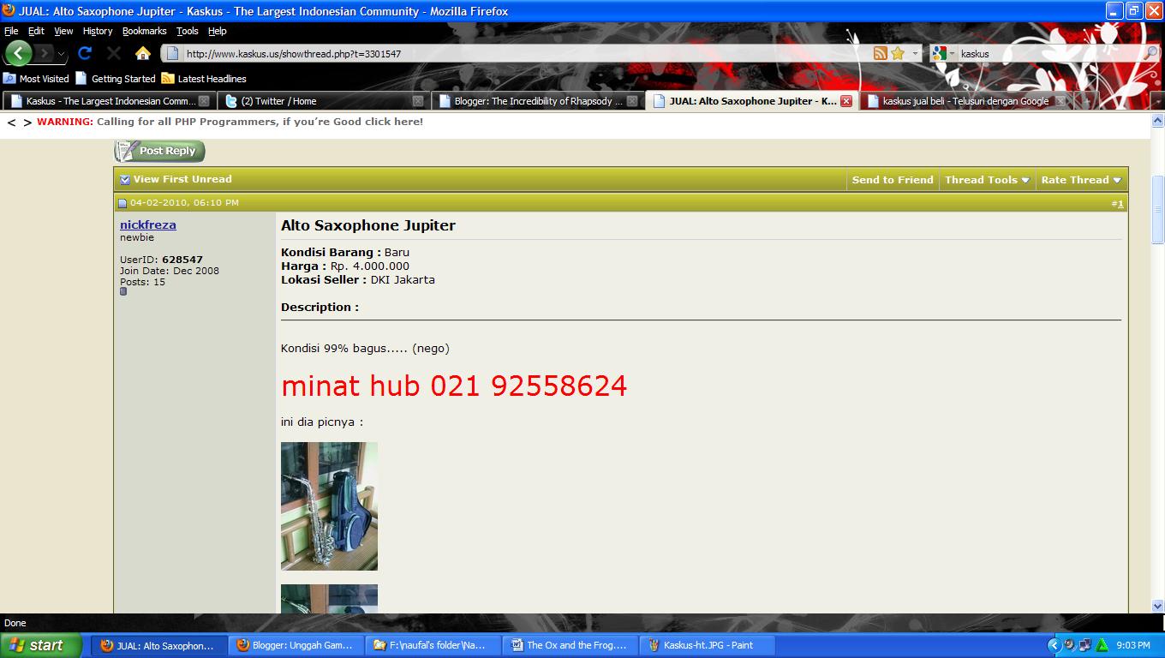The width and height of the screenshot is (1165, 658).
Task: Open the File menu
Action: (11, 31)
